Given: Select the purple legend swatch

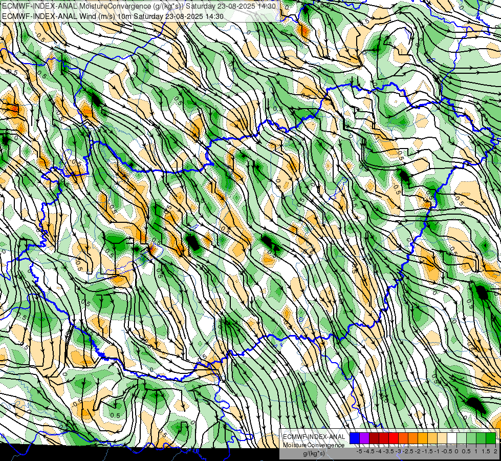Looking at the screenshot, I should (x=364, y=438).
